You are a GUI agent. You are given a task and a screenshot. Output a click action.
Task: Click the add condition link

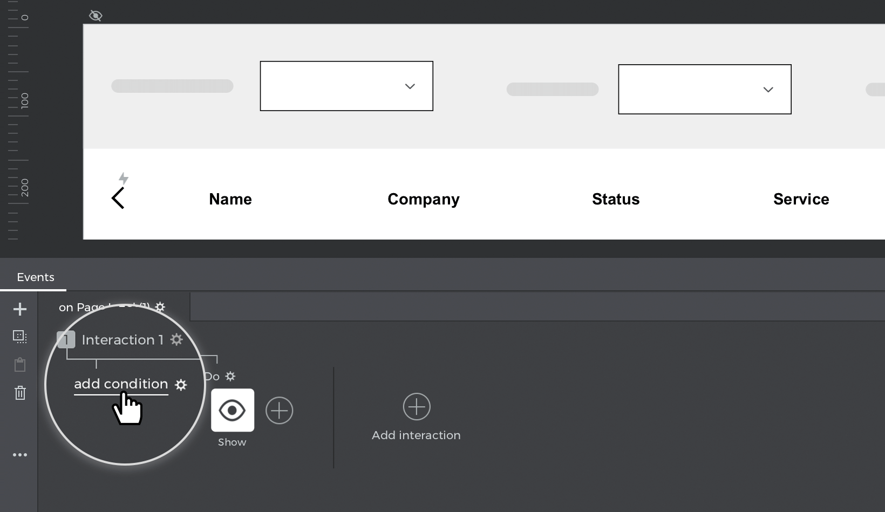(x=121, y=384)
